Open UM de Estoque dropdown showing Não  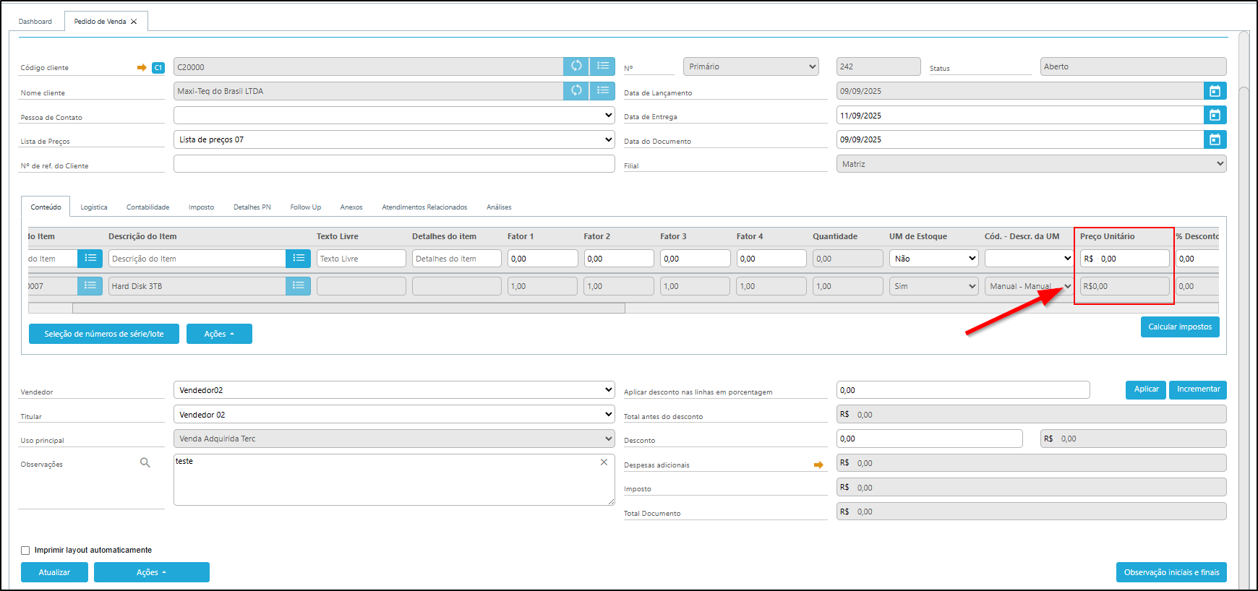(934, 259)
